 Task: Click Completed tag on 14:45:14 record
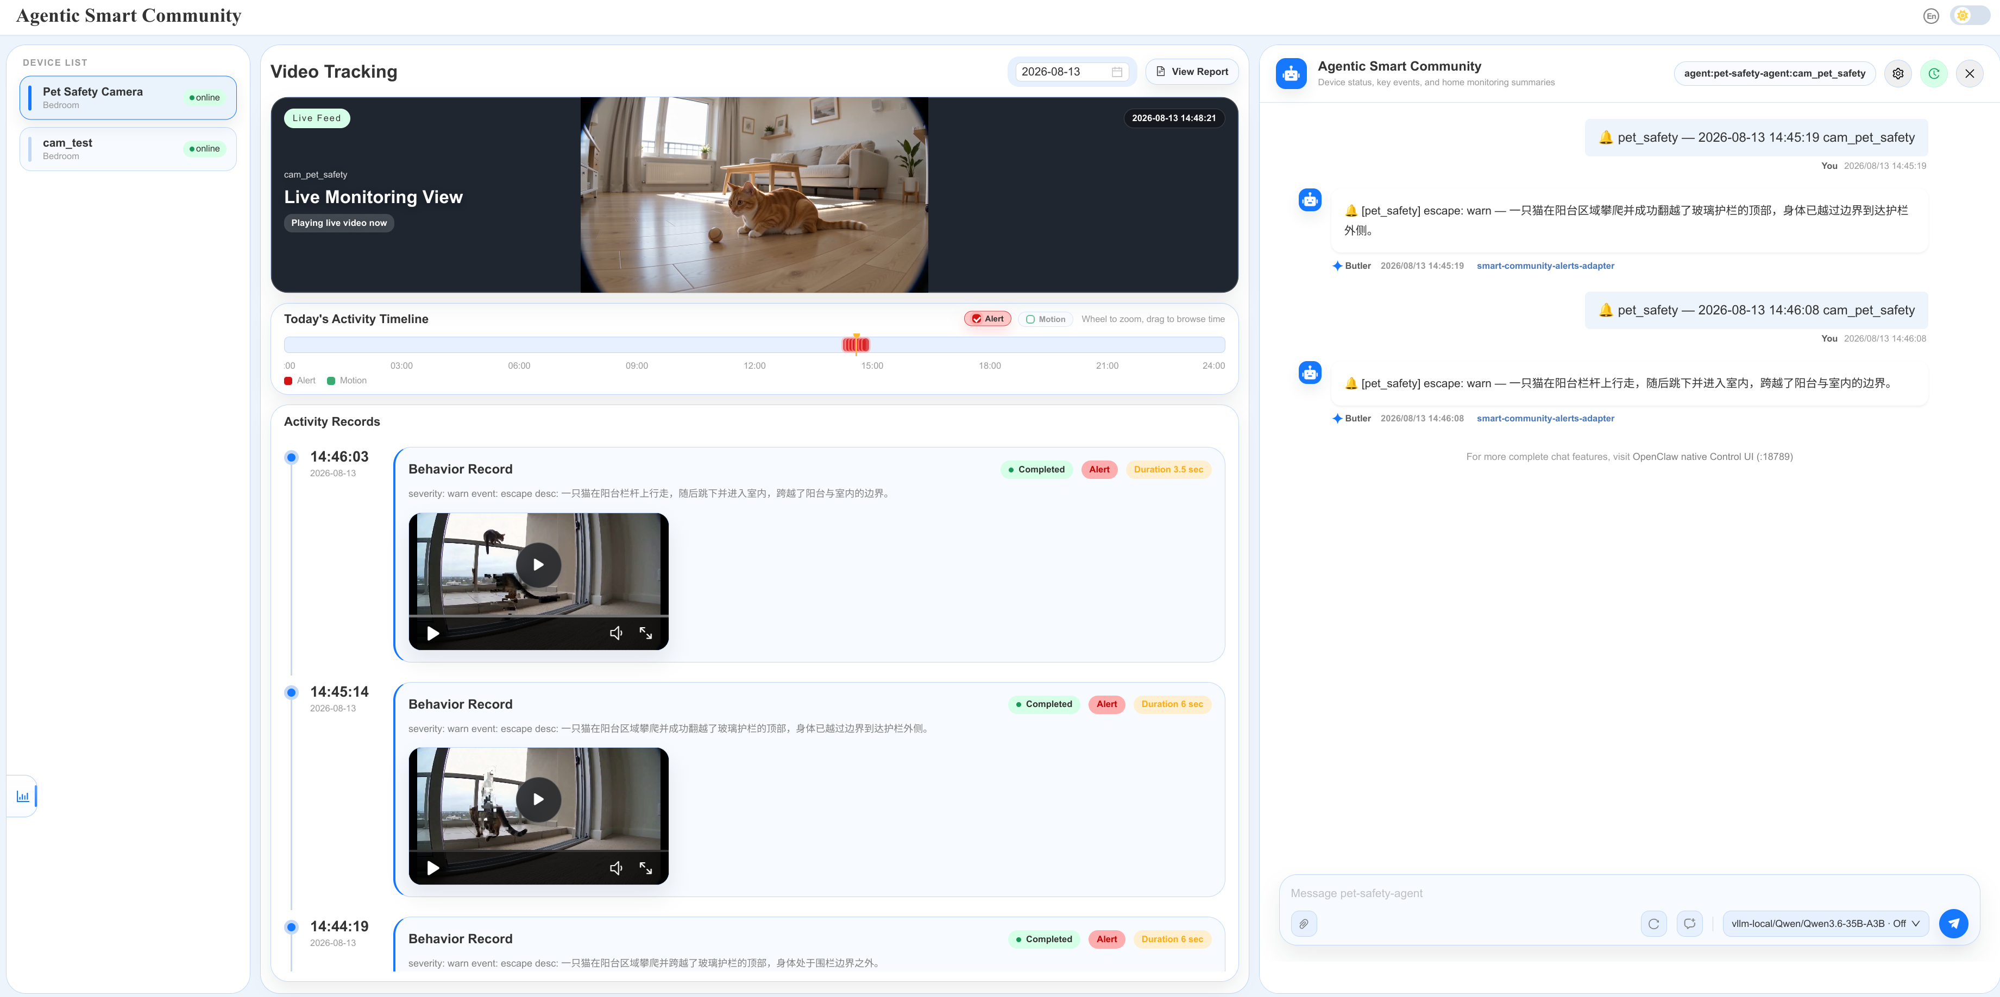click(x=1043, y=704)
